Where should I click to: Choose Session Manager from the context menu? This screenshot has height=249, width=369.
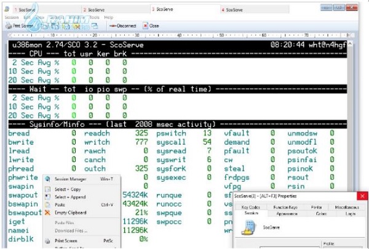pos(82,179)
